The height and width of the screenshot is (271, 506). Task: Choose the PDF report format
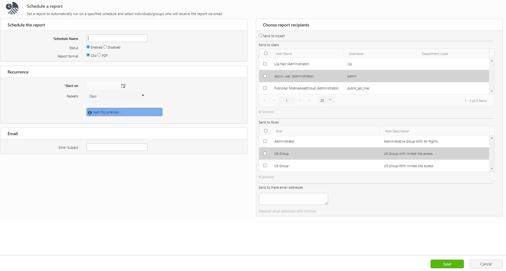pyautogui.click(x=99, y=55)
